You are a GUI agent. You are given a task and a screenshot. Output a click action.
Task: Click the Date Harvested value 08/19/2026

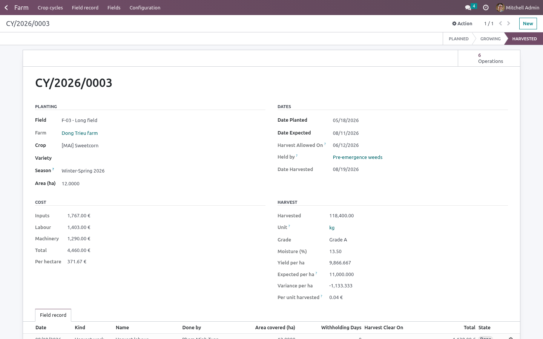tap(346, 169)
